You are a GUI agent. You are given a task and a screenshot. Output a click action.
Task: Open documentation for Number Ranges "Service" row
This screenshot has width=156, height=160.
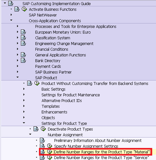click(42, 157)
